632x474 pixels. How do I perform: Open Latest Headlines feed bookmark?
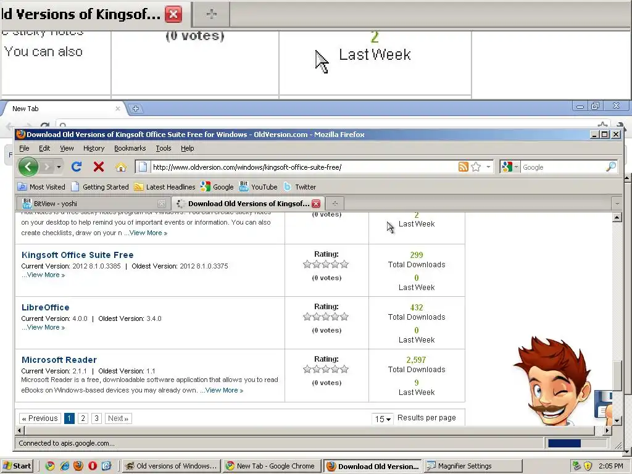(x=164, y=187)
